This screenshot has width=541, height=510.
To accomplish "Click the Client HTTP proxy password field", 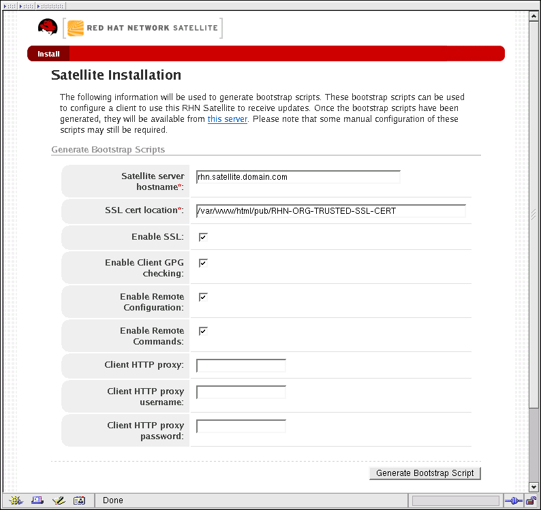I will pyautogui.click(x=241, y=426).
